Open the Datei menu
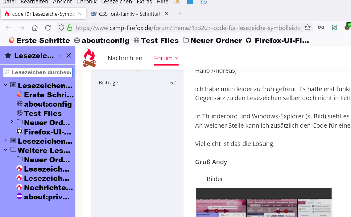 click(x=9, y=2)
